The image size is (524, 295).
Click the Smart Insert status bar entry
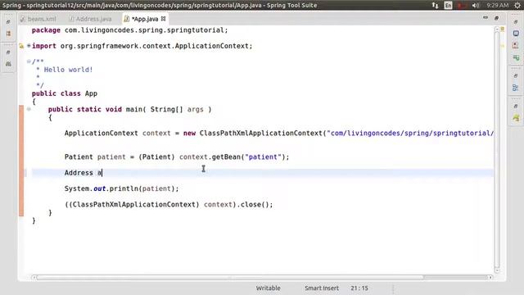click(322, 288)
